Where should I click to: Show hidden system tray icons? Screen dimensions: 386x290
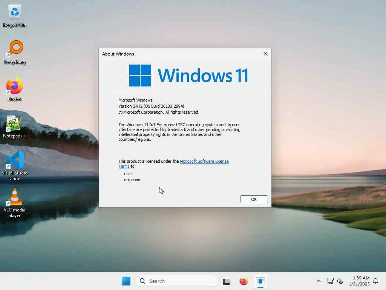[x=318, y=281]
